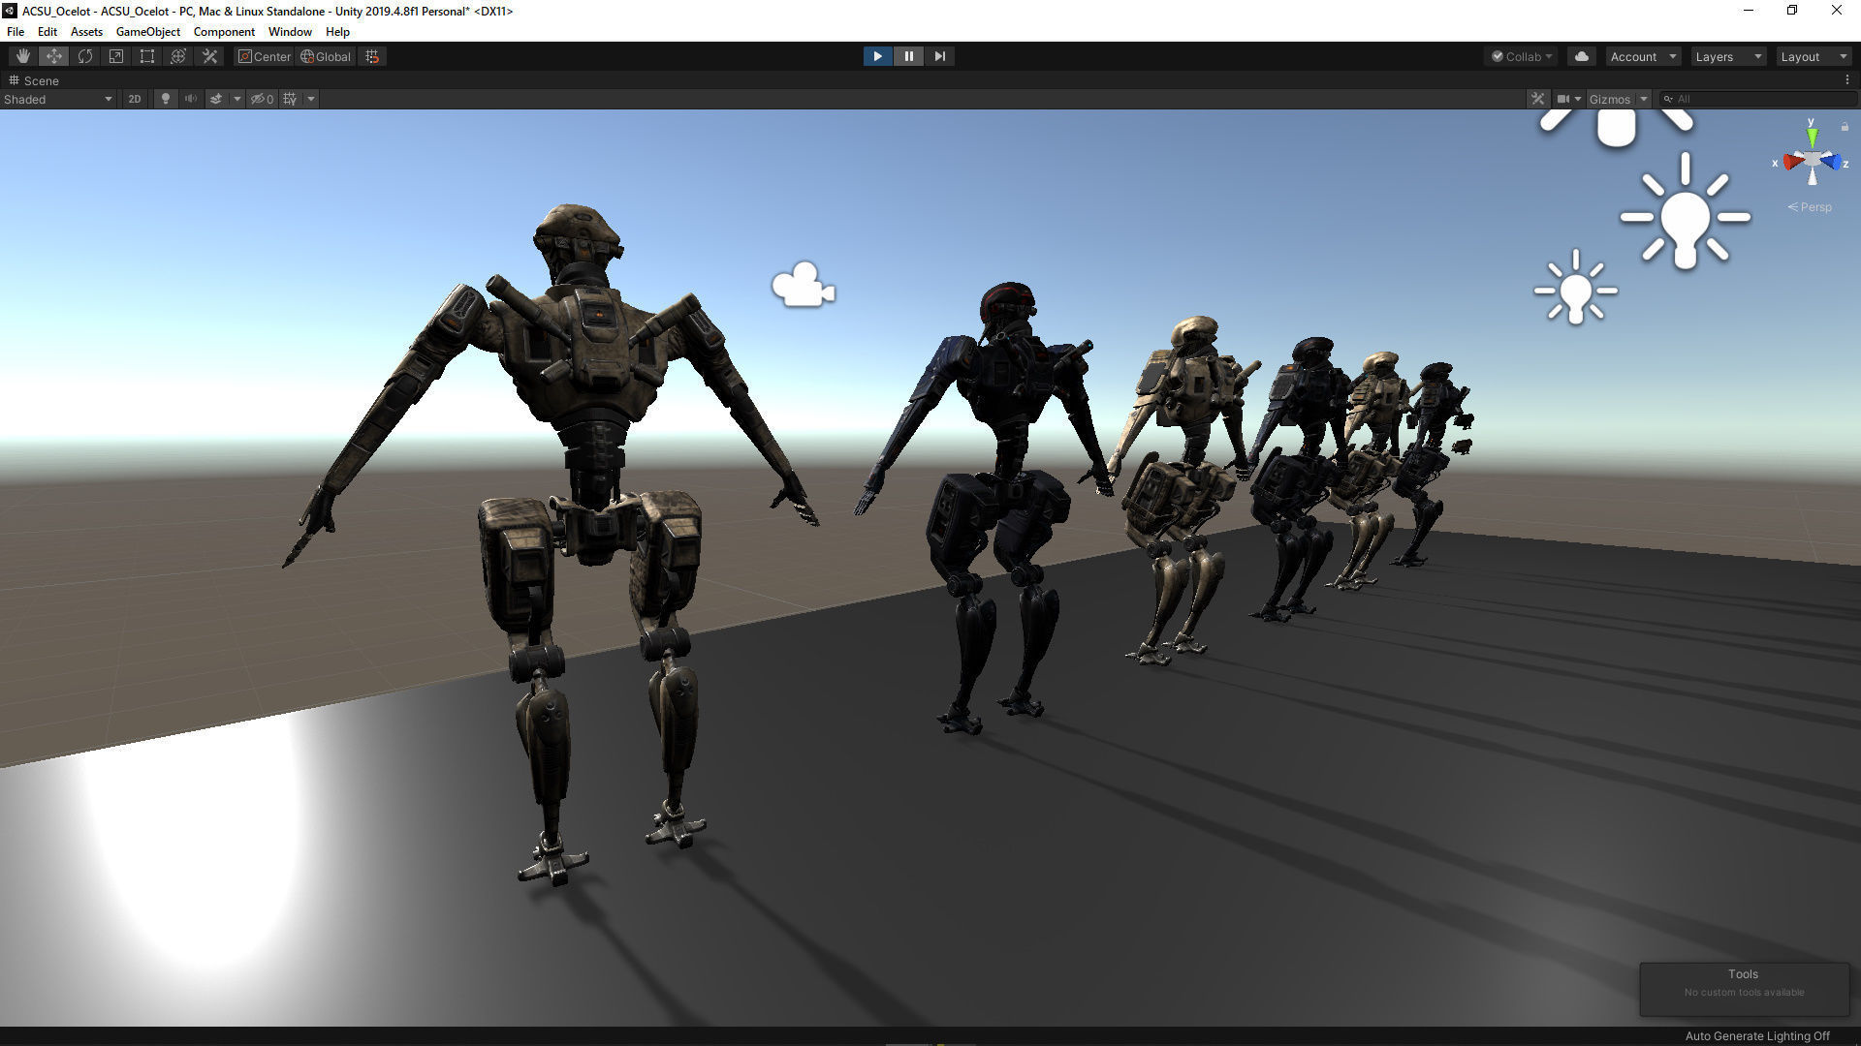Select the Hand tool
The image size is (1861, 1046).
[x=22, y=56]
